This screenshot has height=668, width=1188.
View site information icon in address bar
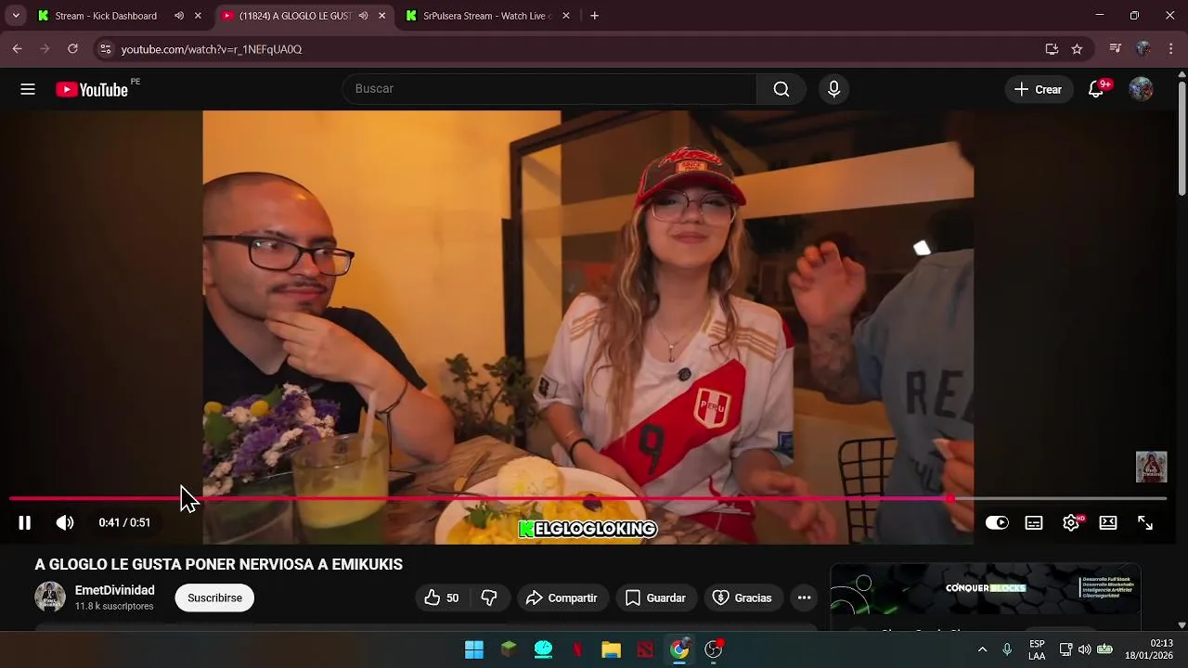(x=105, y=49)
